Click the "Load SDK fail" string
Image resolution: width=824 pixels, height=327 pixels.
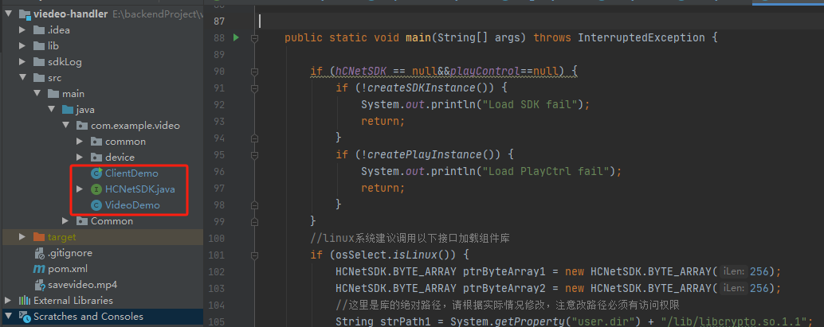coord(531,104)
